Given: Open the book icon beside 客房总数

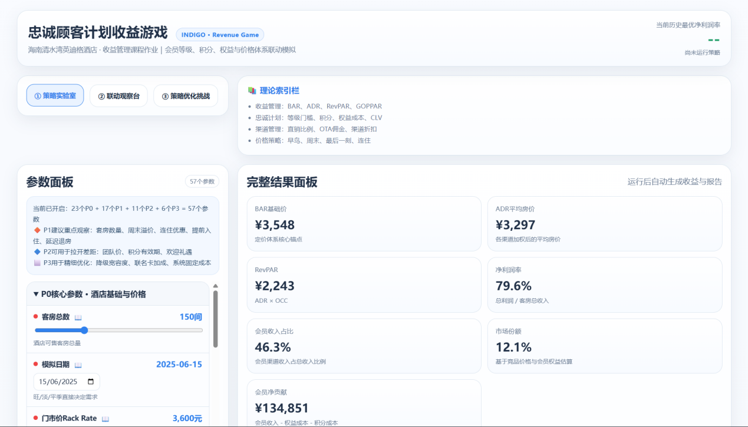Looking at the screenshot, I should point(78,317).
